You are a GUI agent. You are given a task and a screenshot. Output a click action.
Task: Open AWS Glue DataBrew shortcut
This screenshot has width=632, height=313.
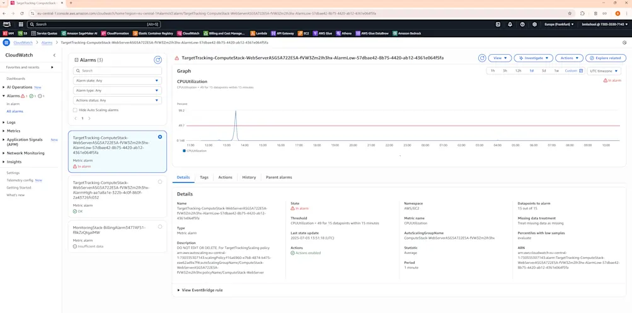[x=372, y=33]
